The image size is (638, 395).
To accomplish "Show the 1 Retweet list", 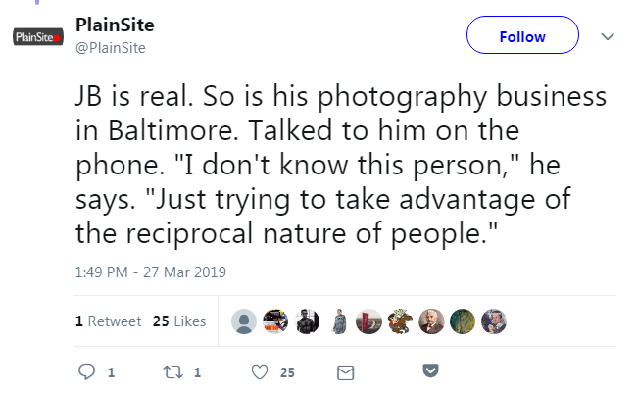I will [108, 321].
